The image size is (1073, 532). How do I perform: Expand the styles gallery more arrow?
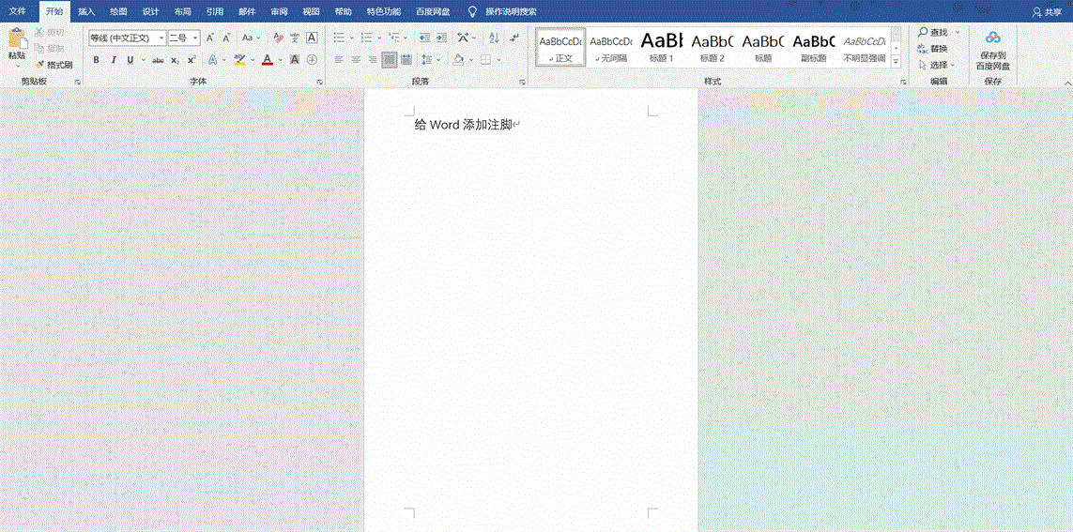(896, 62)
